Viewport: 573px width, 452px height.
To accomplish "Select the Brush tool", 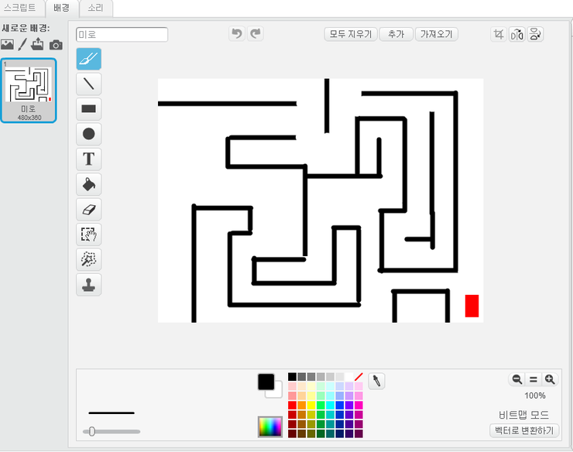I will (88, 59).
